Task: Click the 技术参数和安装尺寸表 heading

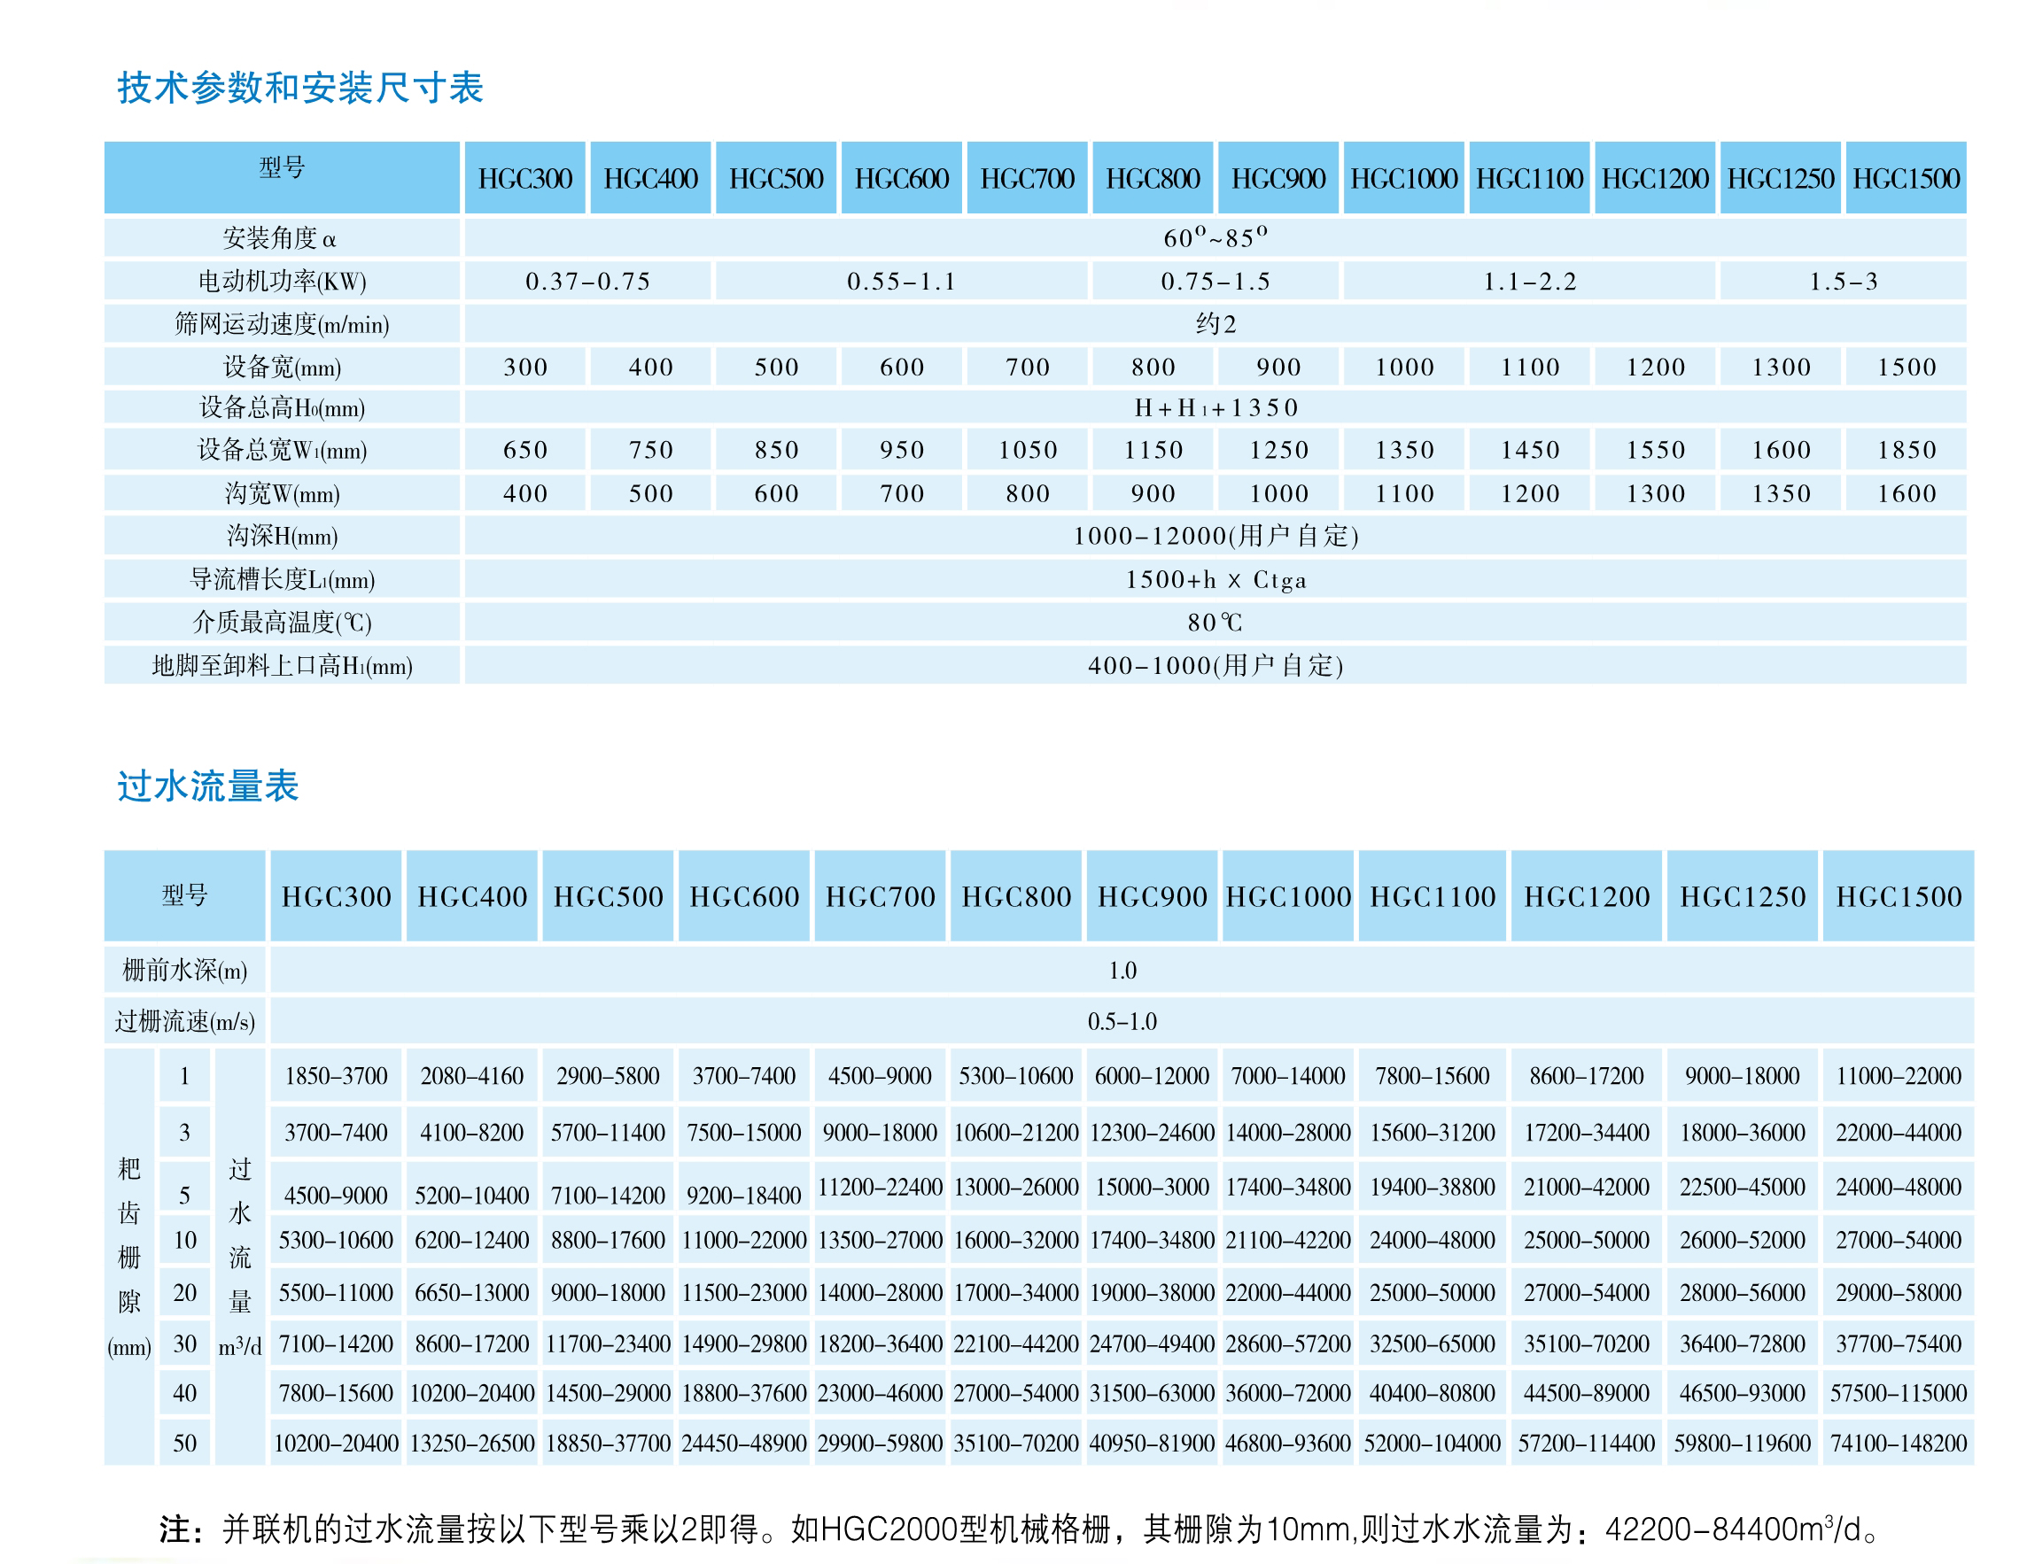Action: point(299,89)
